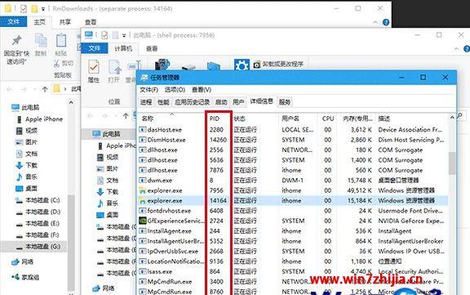Image resolution: width=470 pixels, height=295 pixels.
Task: Select the NVIDIA GfExperienceService icon
Action: point(143,221)
